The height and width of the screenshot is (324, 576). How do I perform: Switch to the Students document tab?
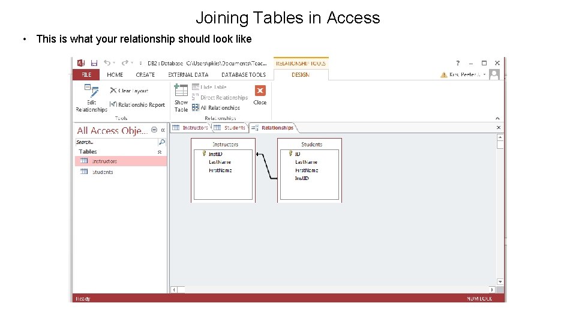230,127
